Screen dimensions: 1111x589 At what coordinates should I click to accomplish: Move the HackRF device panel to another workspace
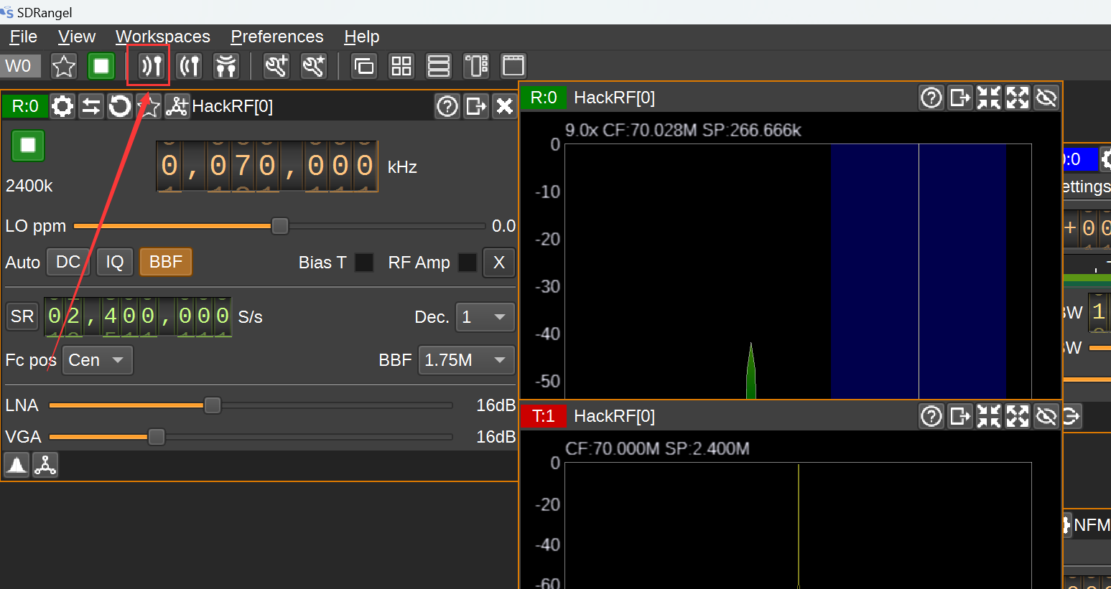pyautogui.click(x=476, y=106)
